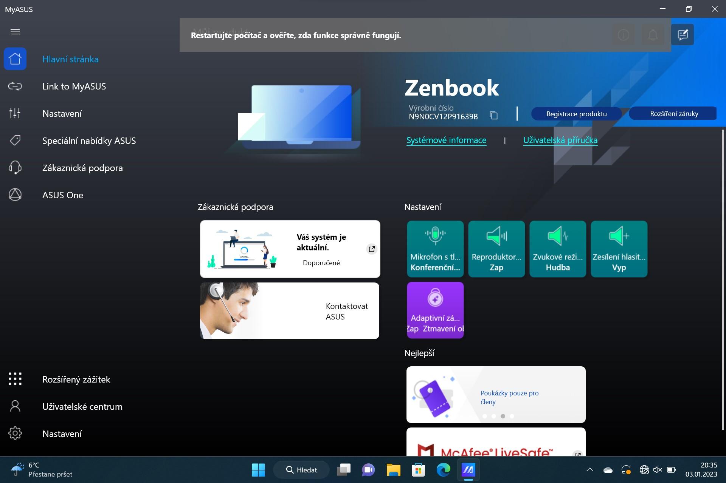
Task: Open the feedback note icon at top right
Action: 683,35
